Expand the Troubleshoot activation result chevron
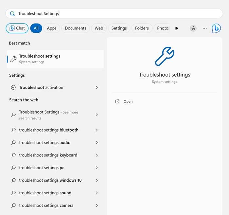Image resolution: width=229 pixels, height=215 pixels. pos(97,87)
